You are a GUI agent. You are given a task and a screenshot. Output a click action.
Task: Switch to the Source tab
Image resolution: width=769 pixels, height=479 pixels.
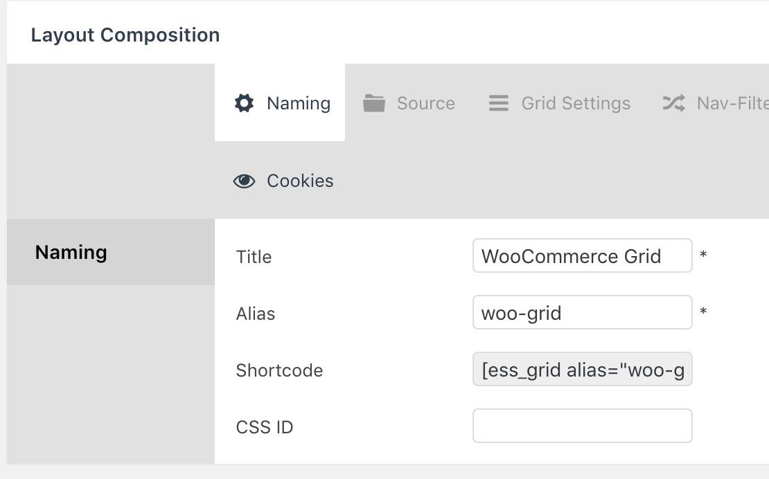pos(425,103)
